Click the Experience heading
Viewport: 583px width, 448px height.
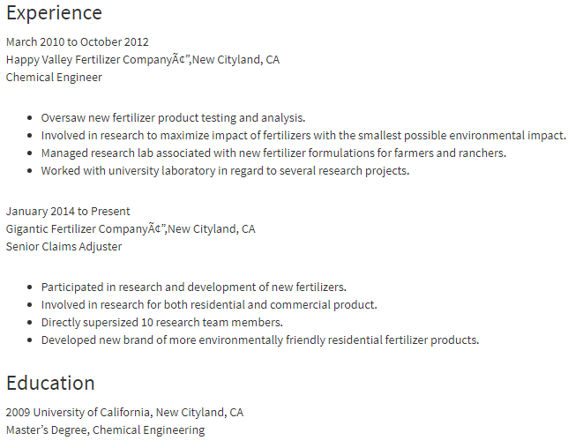pyautogui.click(x=54, y=13)
